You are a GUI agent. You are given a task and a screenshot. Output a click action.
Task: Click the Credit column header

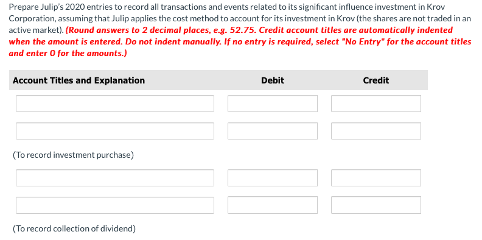376,80
